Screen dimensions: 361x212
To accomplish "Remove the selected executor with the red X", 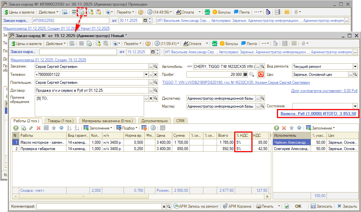I will (284, 128).
